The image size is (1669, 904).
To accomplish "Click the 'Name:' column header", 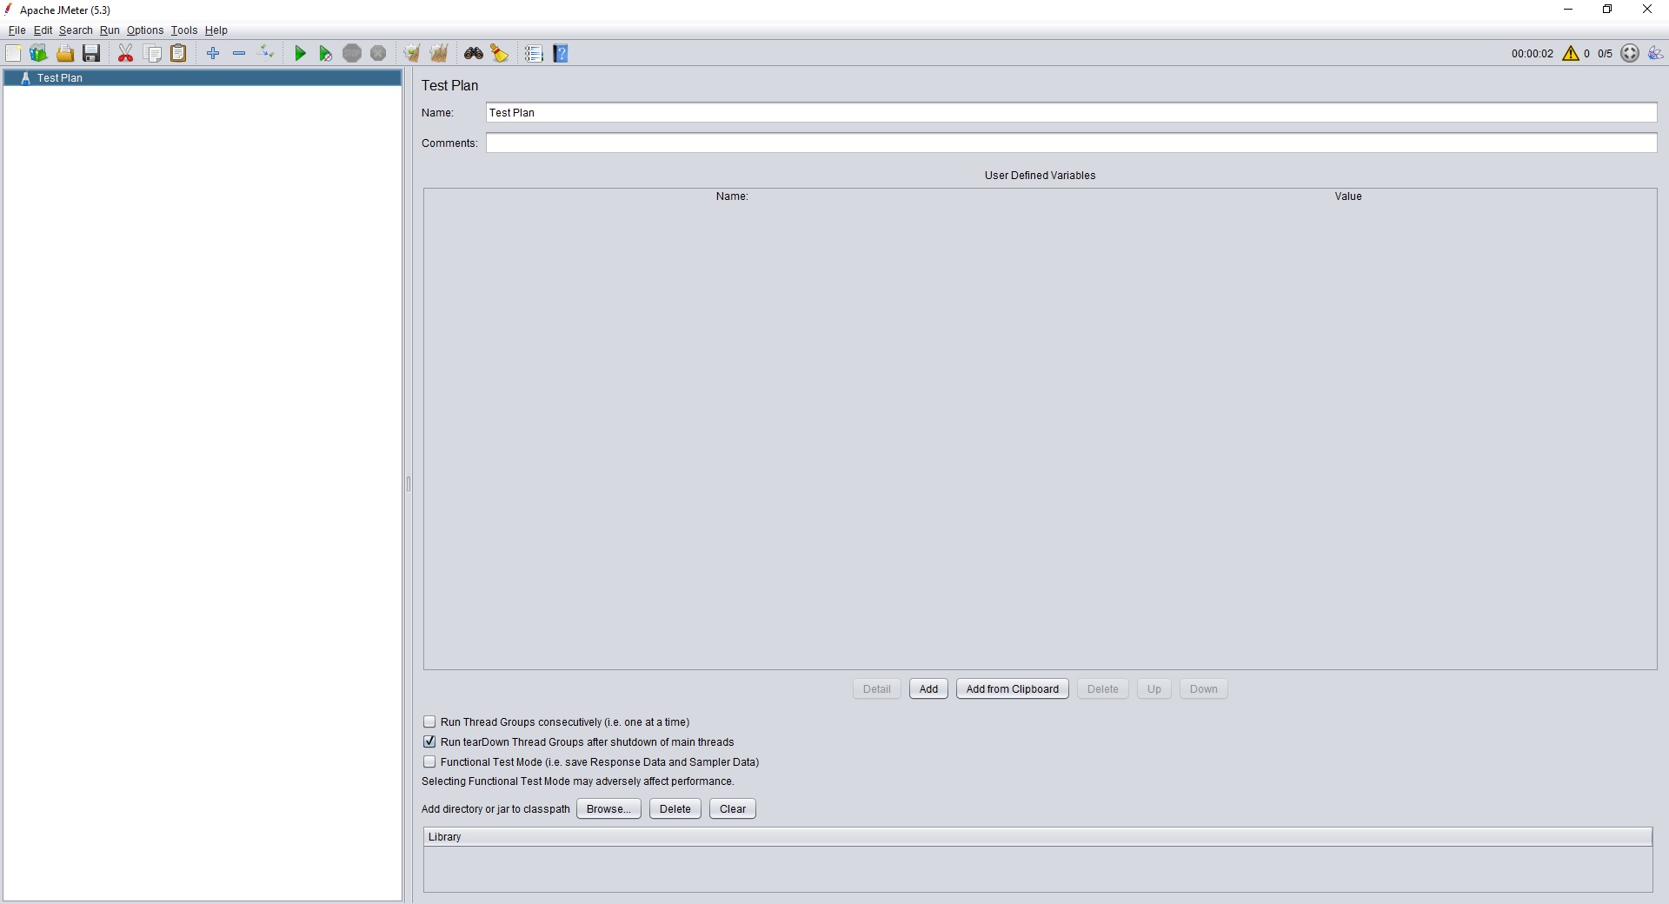I will point(732,196).
